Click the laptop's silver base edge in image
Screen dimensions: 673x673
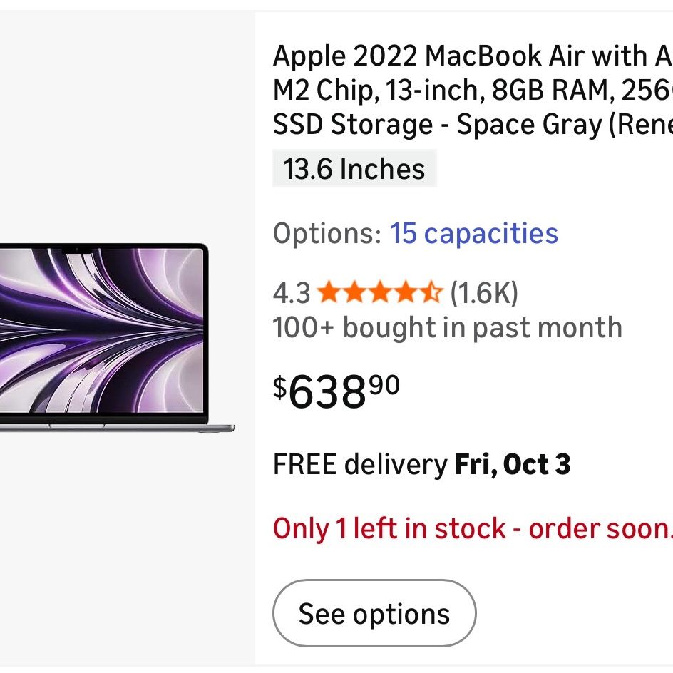[x=117, y=428]
